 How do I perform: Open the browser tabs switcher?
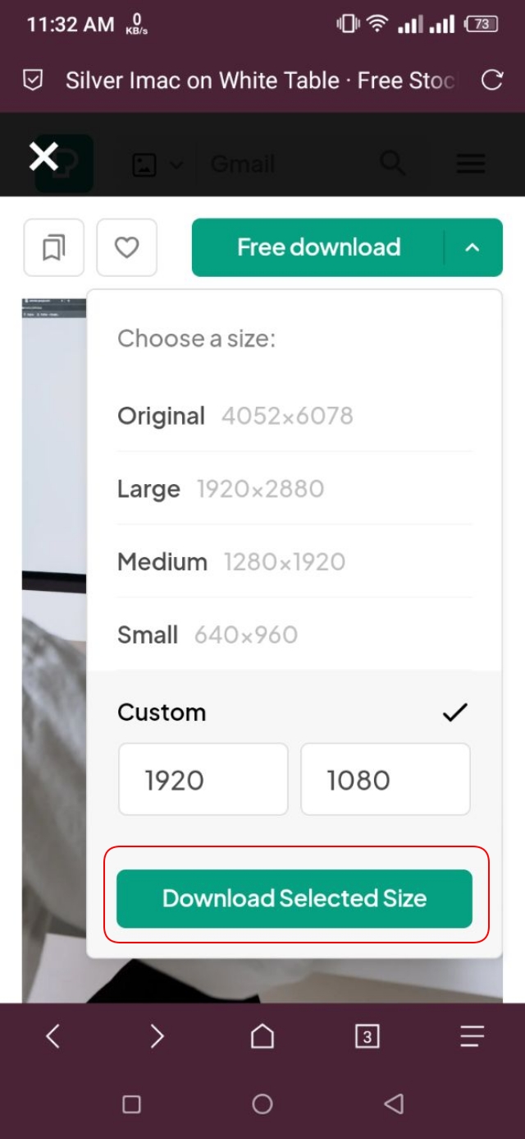(x=367, y=1037)
